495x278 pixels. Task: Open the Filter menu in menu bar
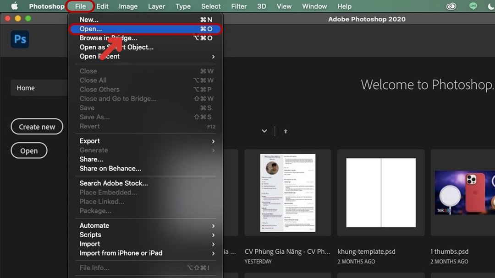pyautogui.click(x=239, y=6)
